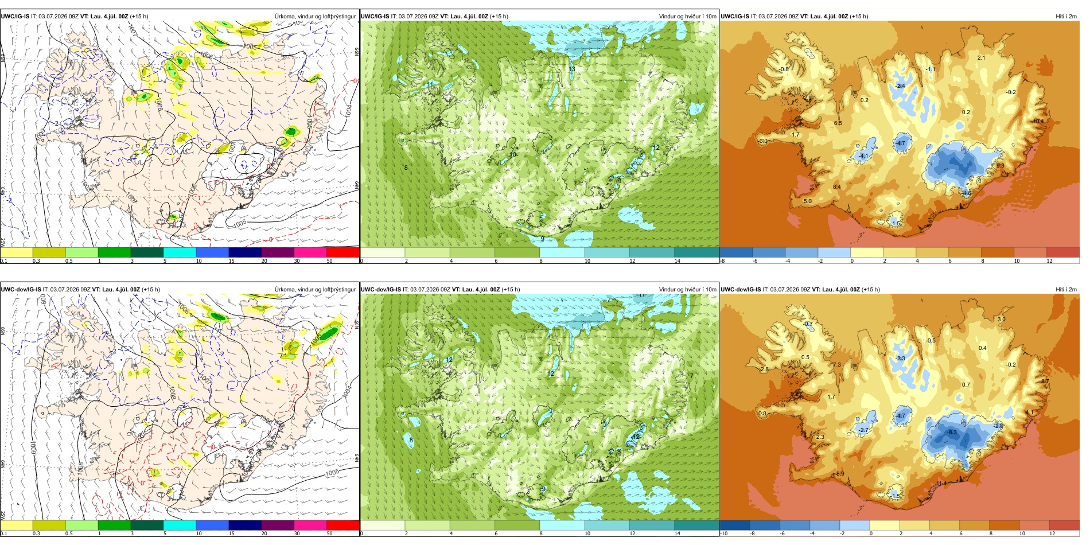Pick the magenta 30 swatch in bottom precipitation legend
The width and height of the screenshot is (1090, 545).
310,525
